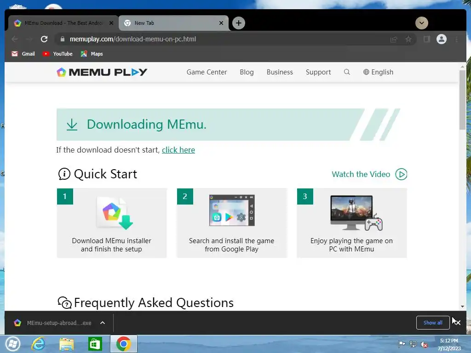Switch to the MEmu Download tab
471x353 pixels.
63,23
